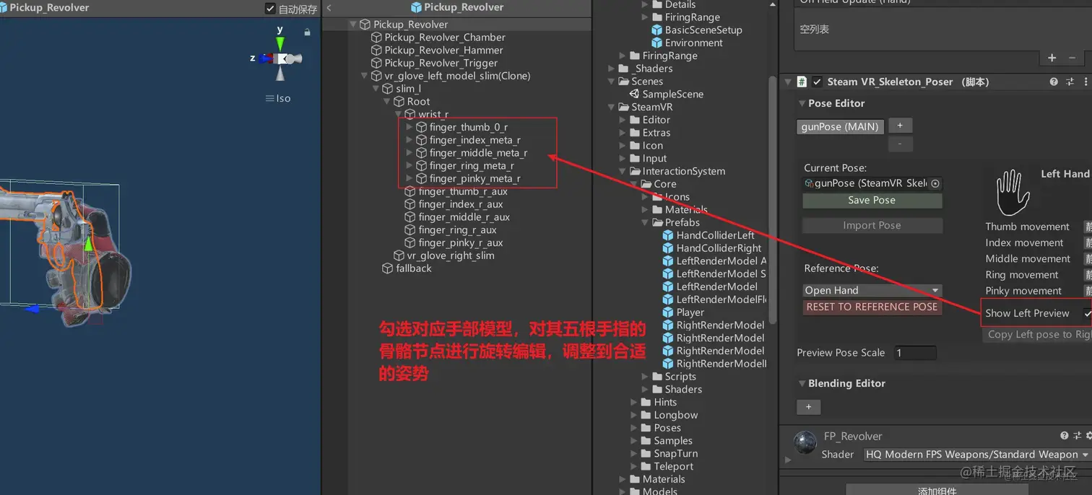Add blending behaviour with plus button
Screen dimensions: 1092x495
pos(808,407)
